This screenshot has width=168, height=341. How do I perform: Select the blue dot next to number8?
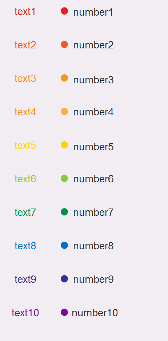click(x=64, y=245)
